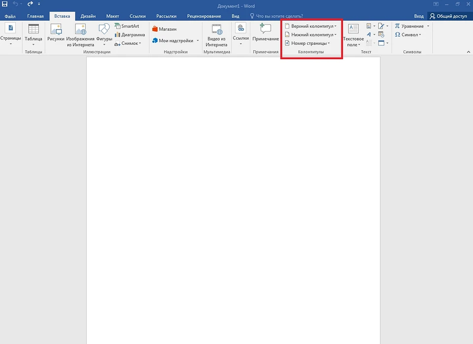The height and width of the screenshot is (344, 473).
Task: Insert SmartArt graphic
Action: click(x=127, y=26)
